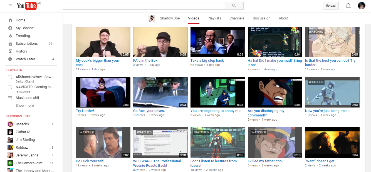Click the Shadow Joe channel logo icon
This screenshot has width=371, height=172.
(152, 18)
